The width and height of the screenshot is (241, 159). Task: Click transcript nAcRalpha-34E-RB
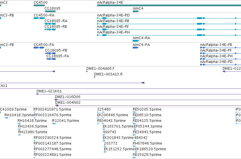169,24
